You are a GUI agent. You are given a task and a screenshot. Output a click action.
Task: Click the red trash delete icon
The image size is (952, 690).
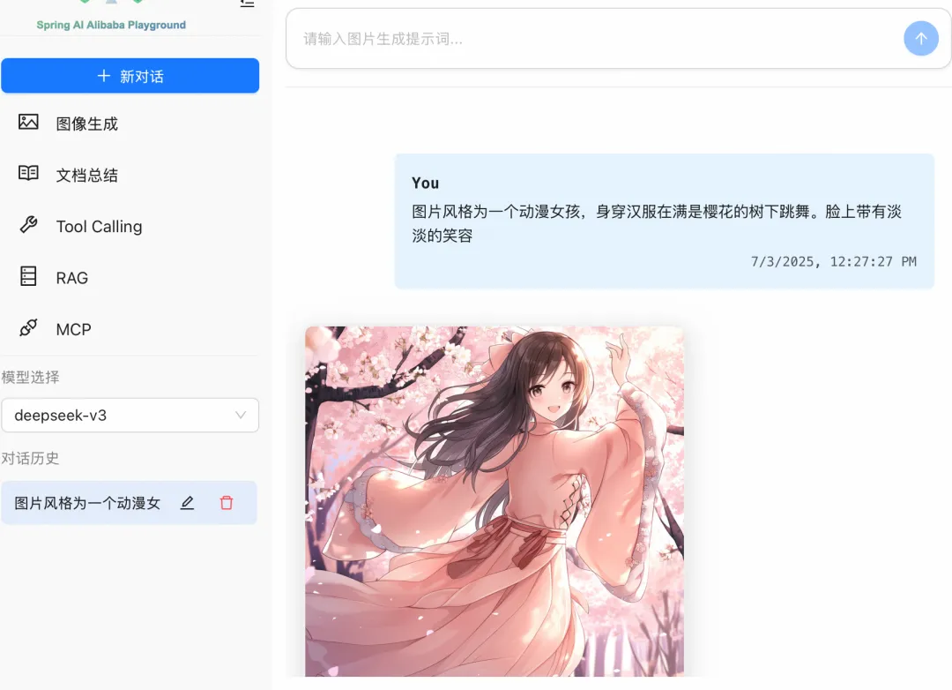point(227,503)
